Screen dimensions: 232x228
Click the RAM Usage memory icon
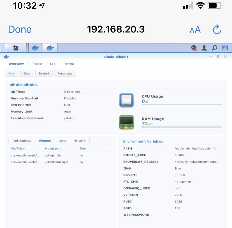(x=126, y=122)
